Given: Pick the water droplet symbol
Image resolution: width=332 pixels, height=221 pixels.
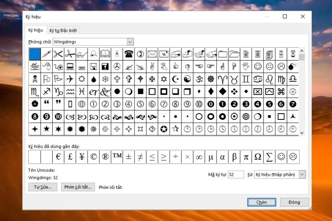Looking at the screenshot, I should click(x=93, y=79).
